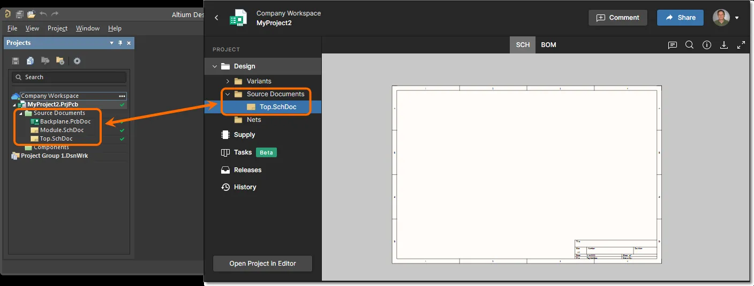
Task: Click the fullscreen expand icon
Action: 741,45
